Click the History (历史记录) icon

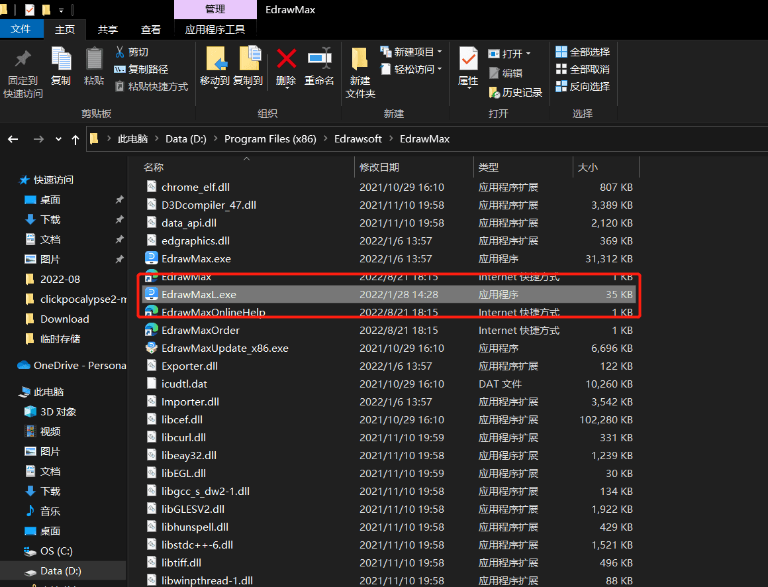(x=494, y=92)
